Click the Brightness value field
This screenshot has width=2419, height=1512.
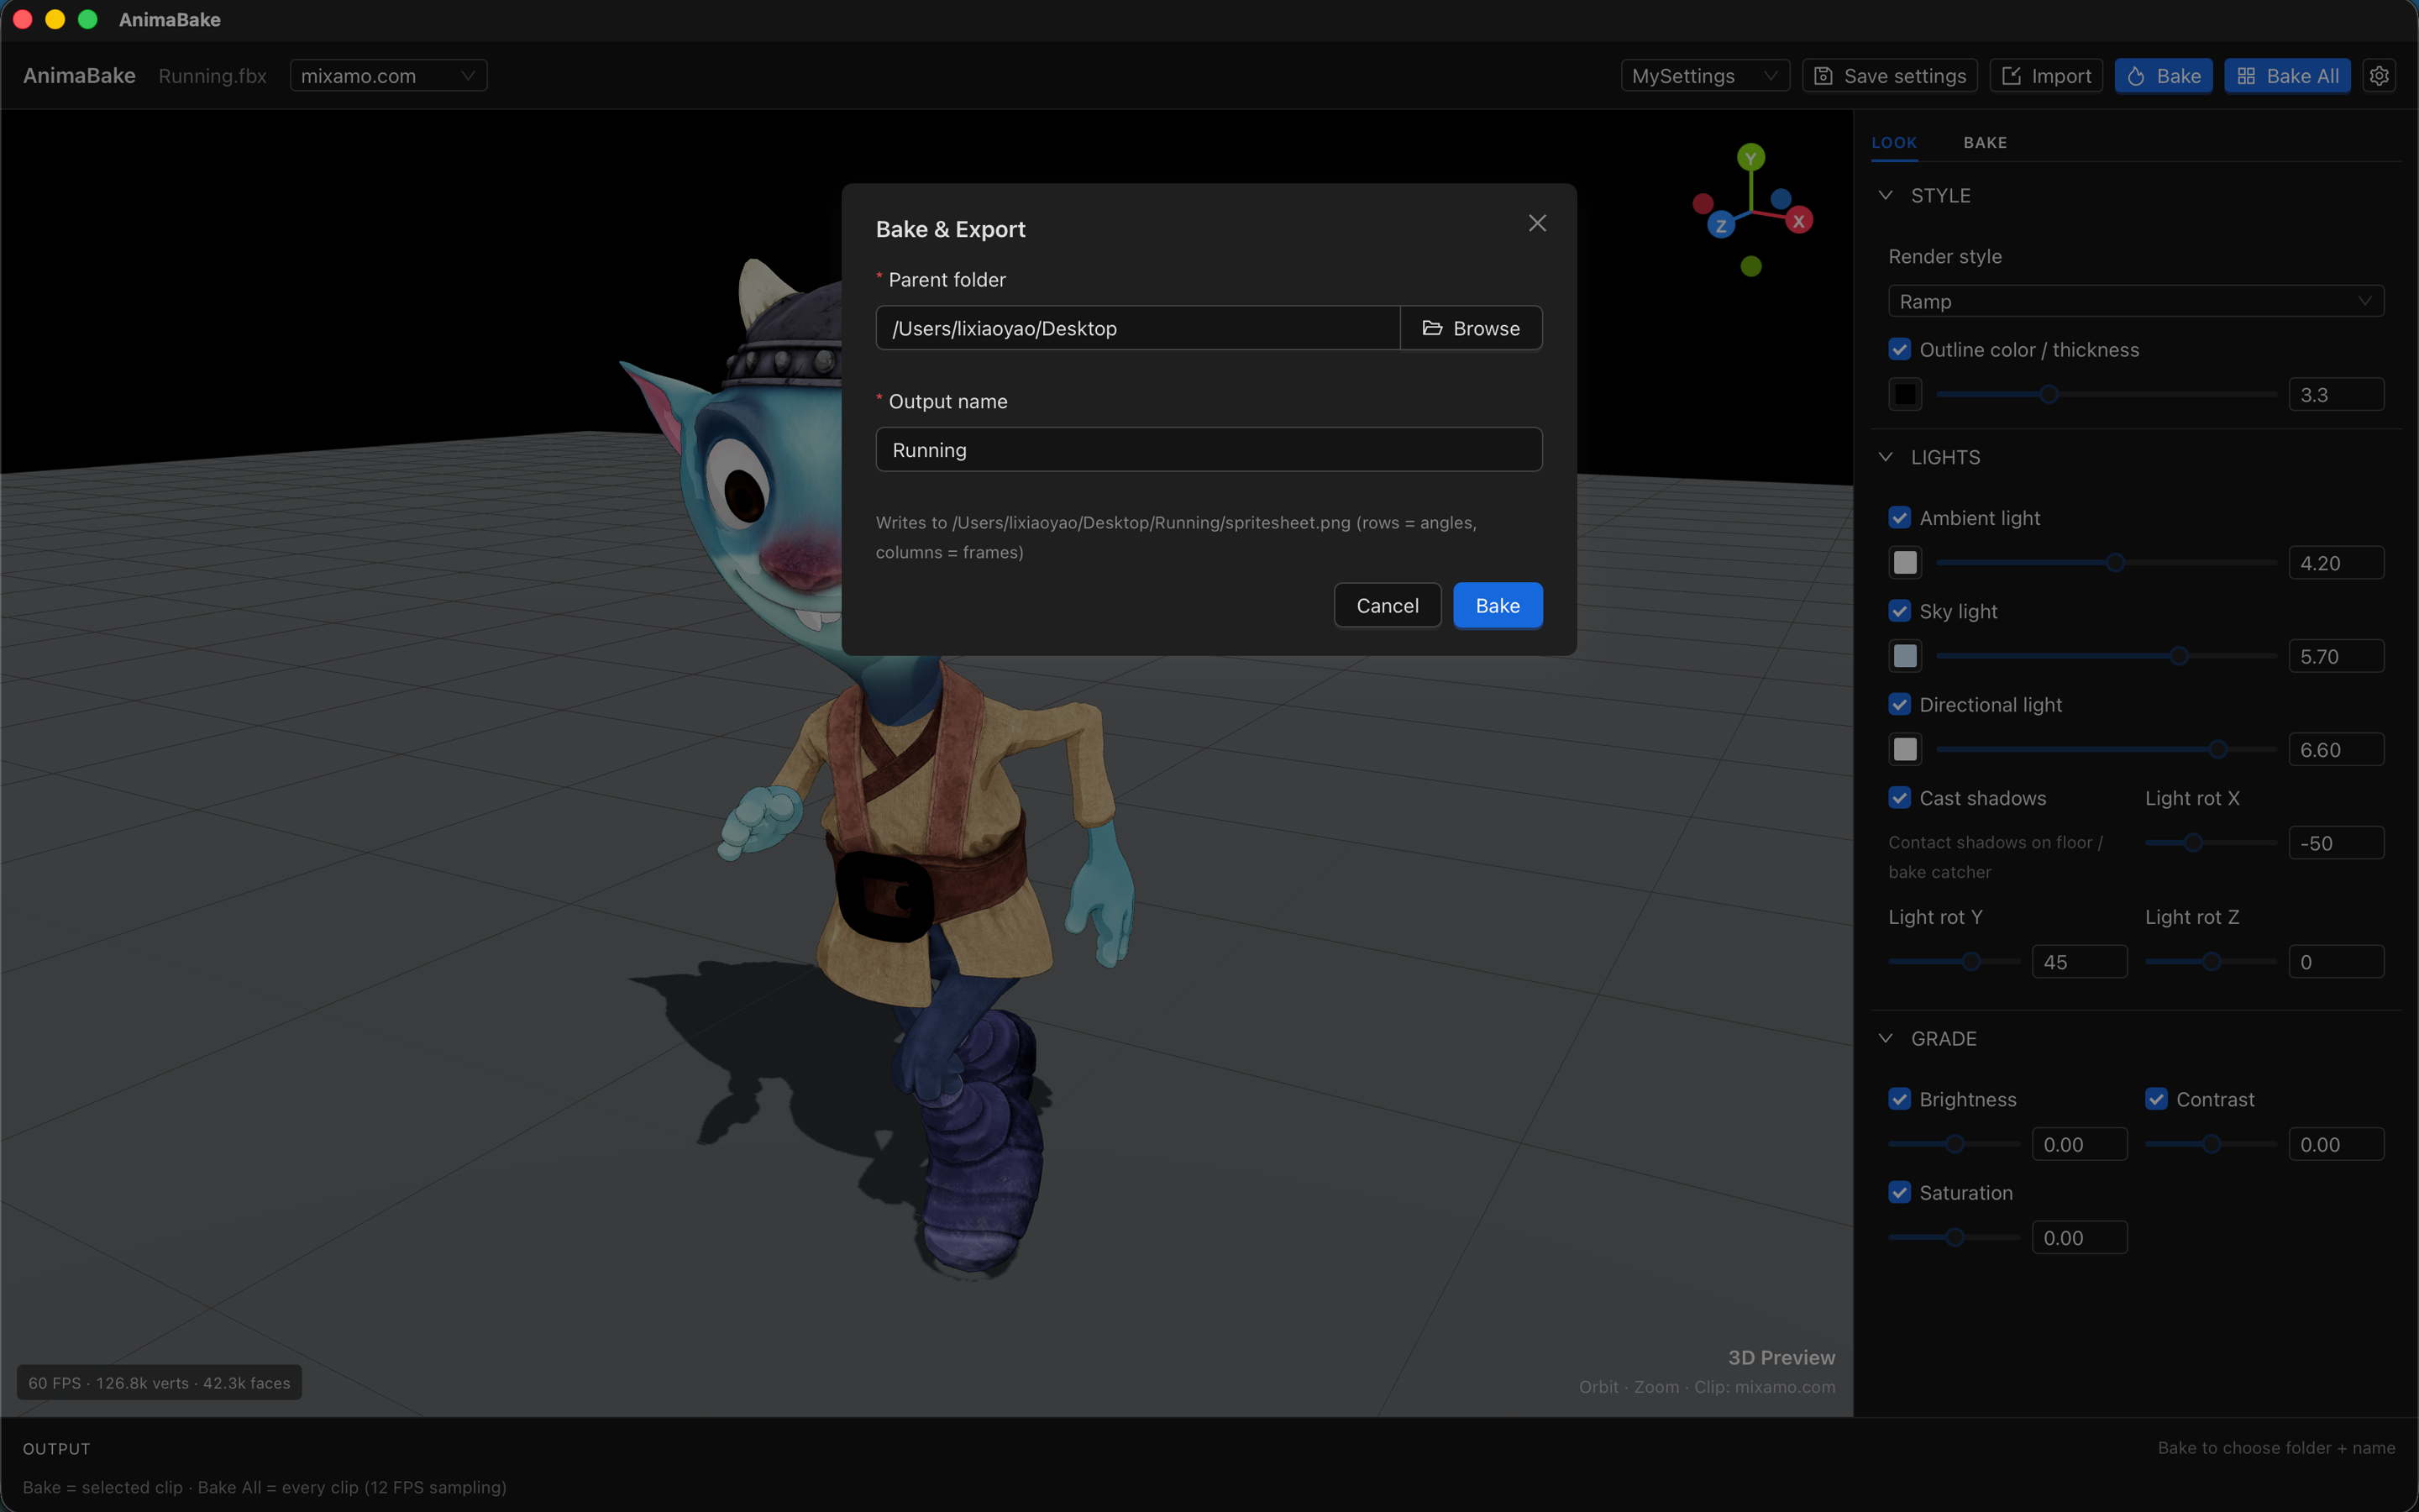coord(2079,1144)
